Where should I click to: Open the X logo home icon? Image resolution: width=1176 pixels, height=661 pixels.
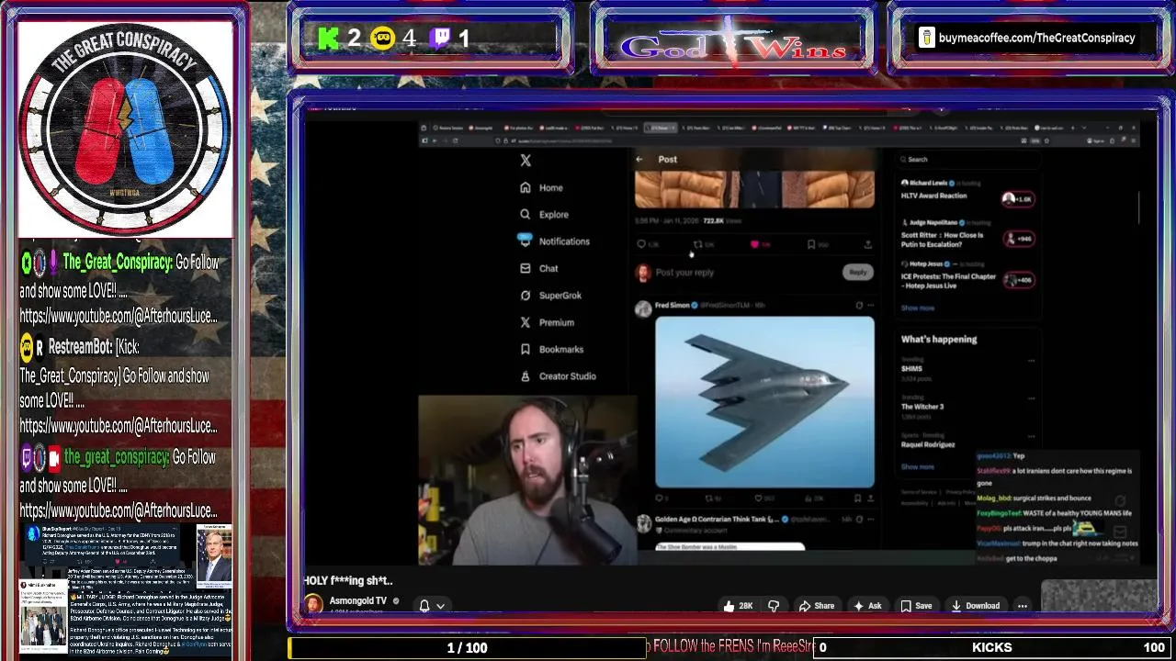pyautogui.click(x=526, y=161)
